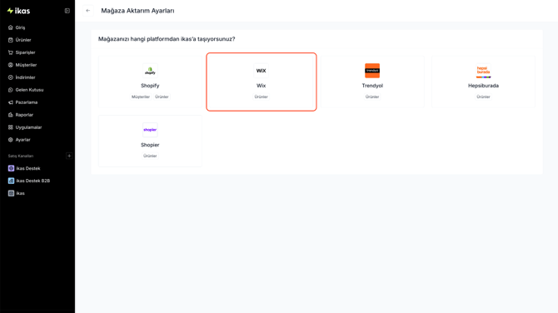Click Ürünler tag on Hepsiburada card
The image size is (558, 313).
(x=483, y=97)
